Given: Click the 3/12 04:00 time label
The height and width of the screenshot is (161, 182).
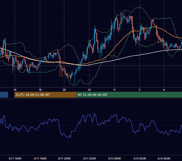Looking at the screenshot, I should [164, 158].
